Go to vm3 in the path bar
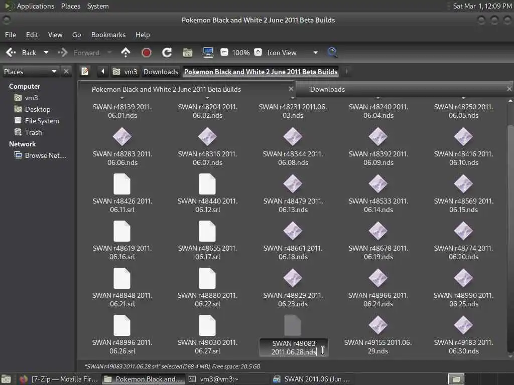The width and height of the screenshot is (514, 385). click(x=125, y=72)
